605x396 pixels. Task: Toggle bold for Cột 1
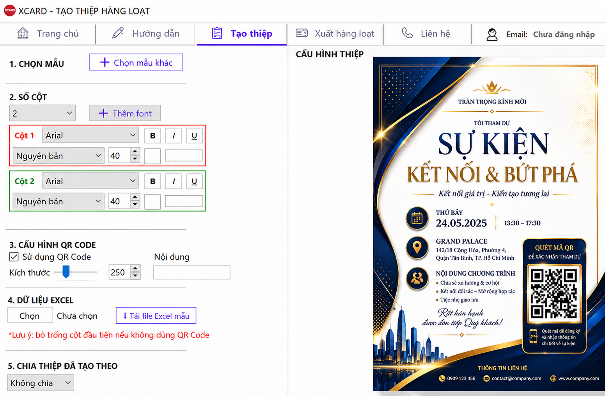pos(153,136)
